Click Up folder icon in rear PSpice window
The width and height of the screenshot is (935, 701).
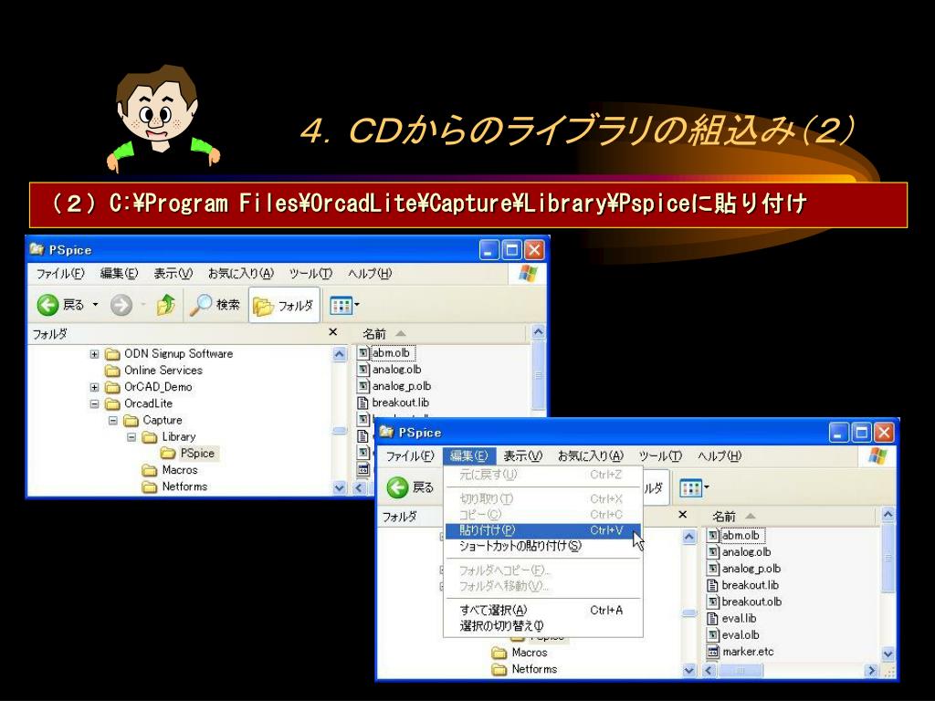click(166, 305)
